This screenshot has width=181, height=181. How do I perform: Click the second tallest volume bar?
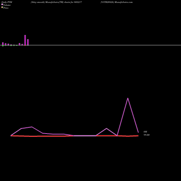coord(28,42)
